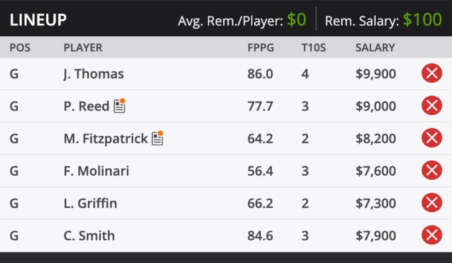Image resolution: width=452 pixels, height=263 pixels.
Task: Open P. Reed player news icon
Action: (x=120, y=106)
